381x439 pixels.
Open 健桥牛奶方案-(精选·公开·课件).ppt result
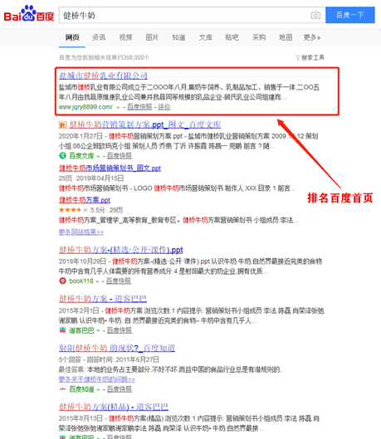tap(120, 250)
